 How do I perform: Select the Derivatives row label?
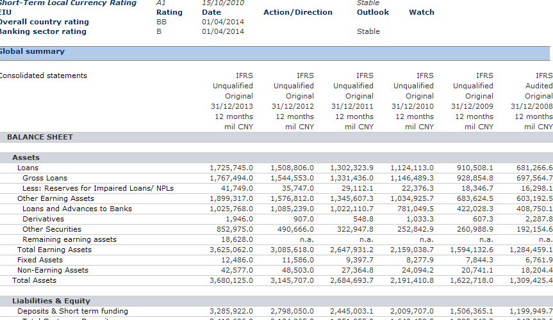[43, 219]
